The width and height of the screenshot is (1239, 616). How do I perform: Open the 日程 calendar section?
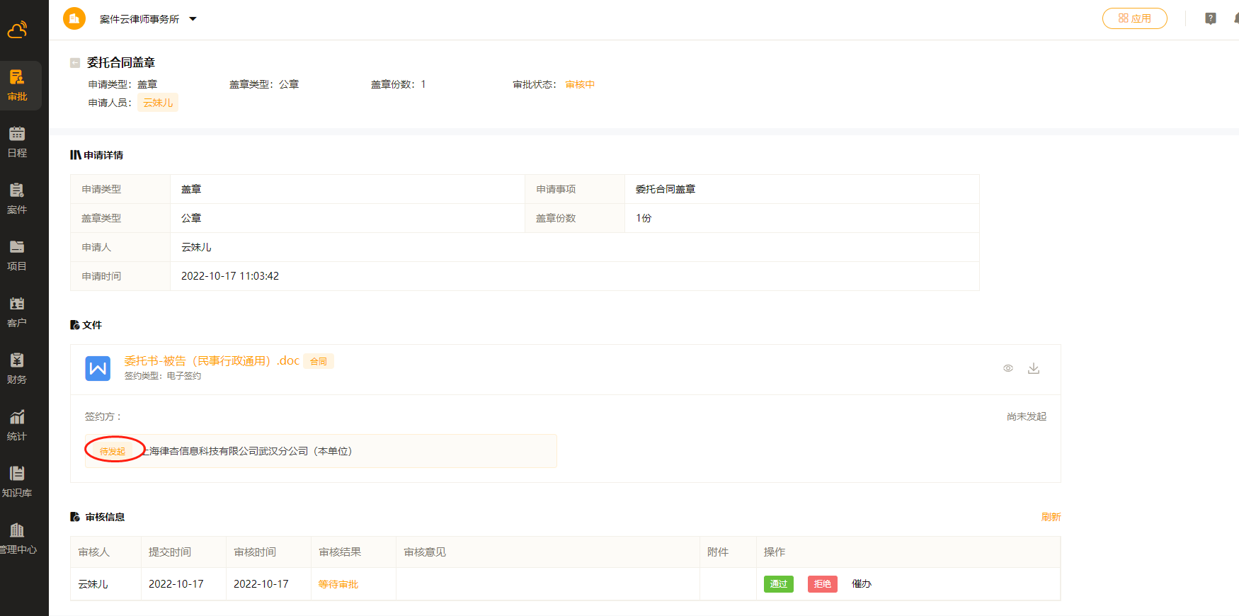click(x=18, y=142)
